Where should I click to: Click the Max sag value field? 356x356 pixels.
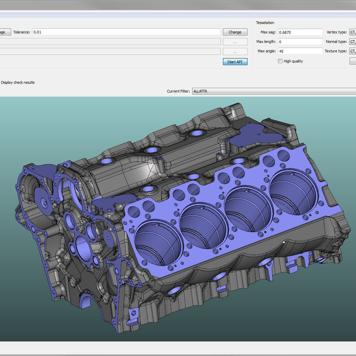300,32
